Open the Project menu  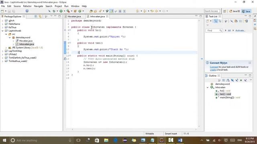click(58, 6)
